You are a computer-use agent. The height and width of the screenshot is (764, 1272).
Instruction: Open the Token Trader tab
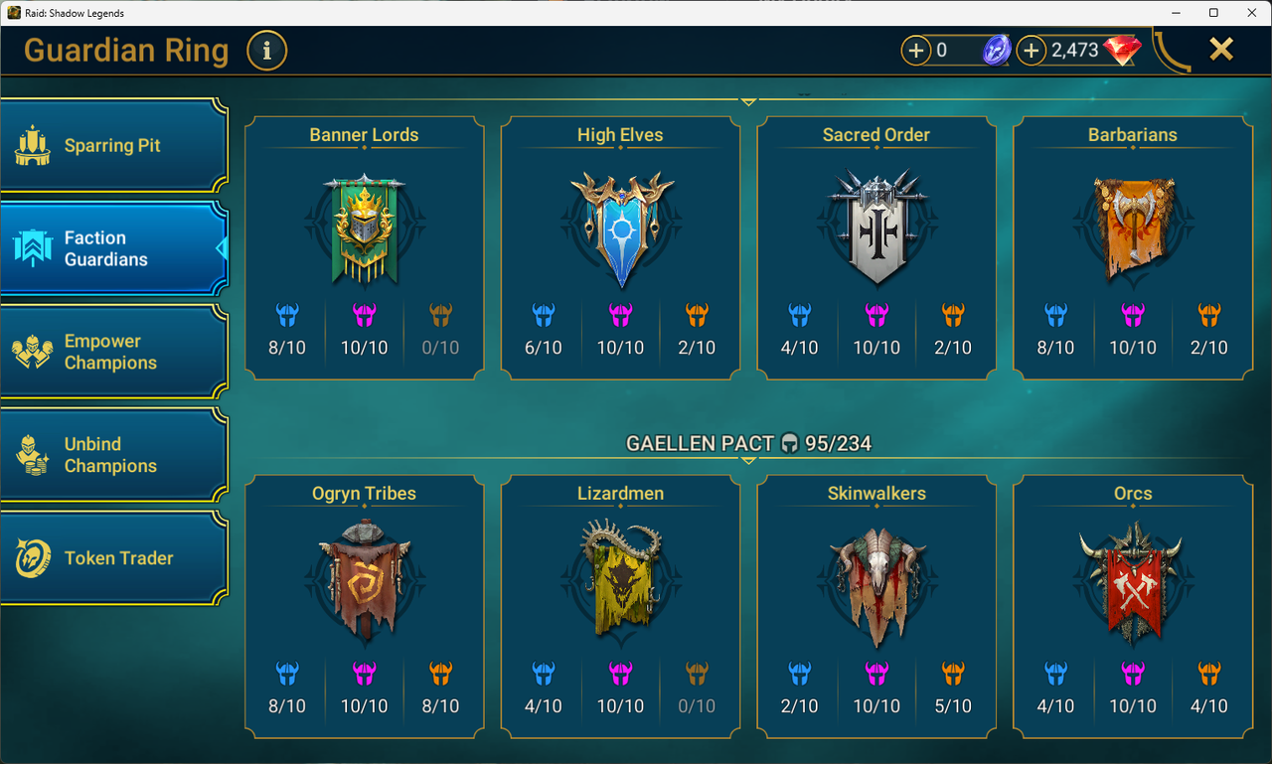coord(114,558)
